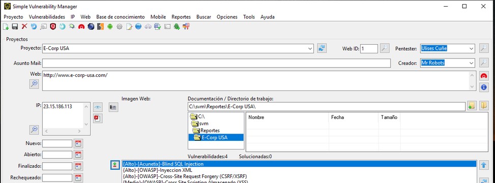This screenshot has width=495, height=183.
Task: Select Inyeccion XML vulnerability row
Action: (299, 170)
